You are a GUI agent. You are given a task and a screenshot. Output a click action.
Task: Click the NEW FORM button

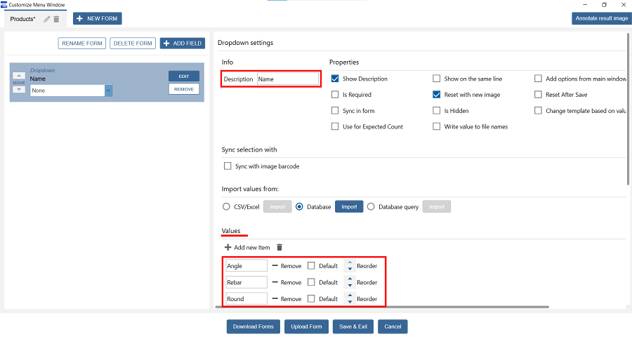point(98,18)
